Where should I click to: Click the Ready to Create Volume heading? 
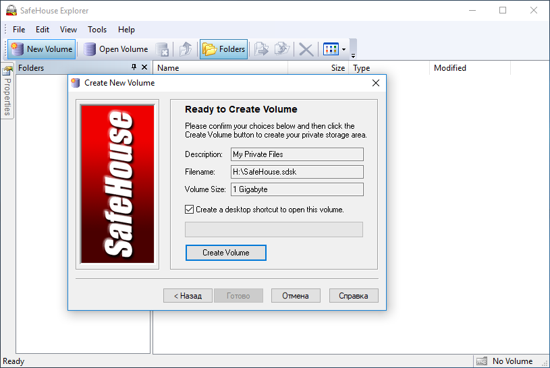tap(241, 109)
